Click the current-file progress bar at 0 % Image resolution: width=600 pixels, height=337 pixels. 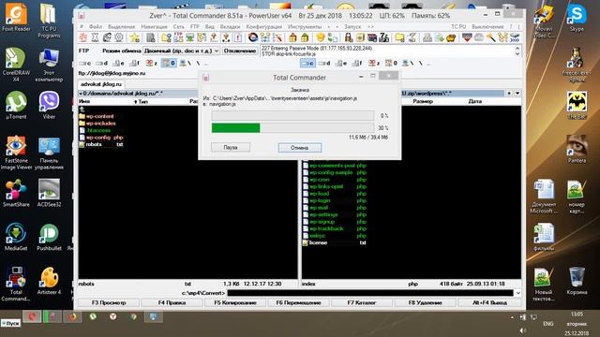(292, 116)
